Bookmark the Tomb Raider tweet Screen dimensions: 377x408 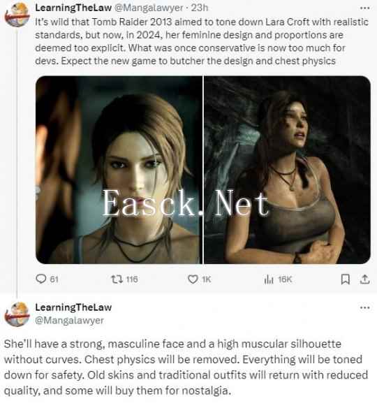coord(345,279)
